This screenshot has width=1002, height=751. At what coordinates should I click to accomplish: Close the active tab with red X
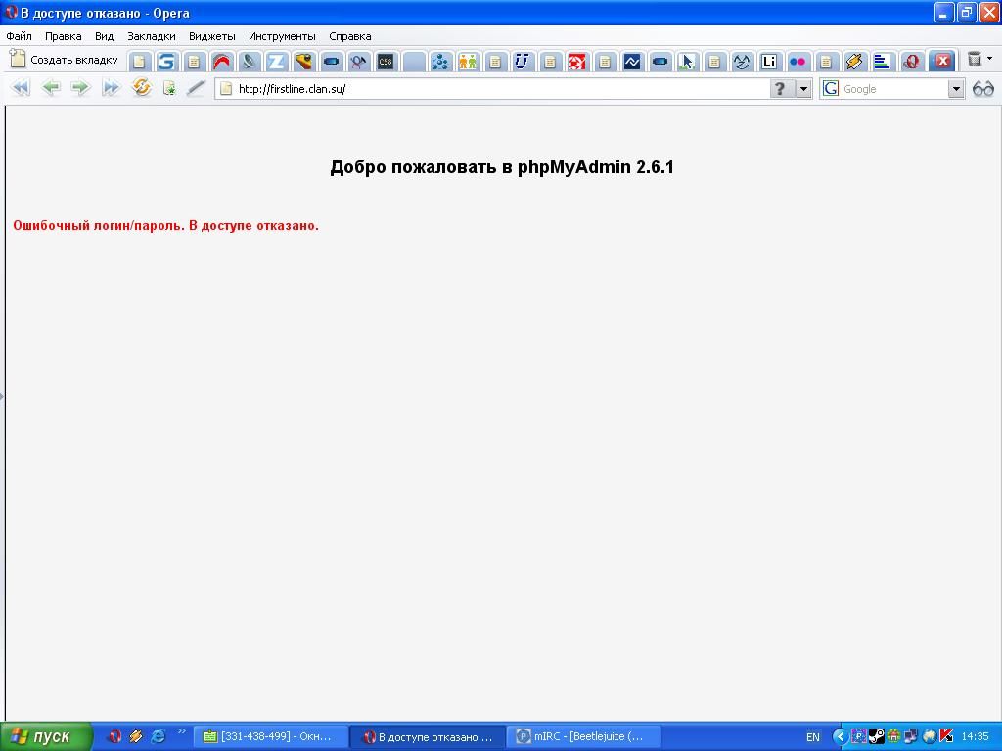[x=942, y=61]
